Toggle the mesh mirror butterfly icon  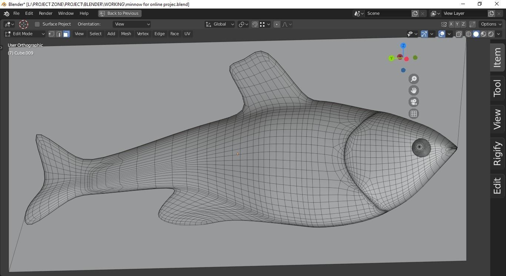click(444, 24)
